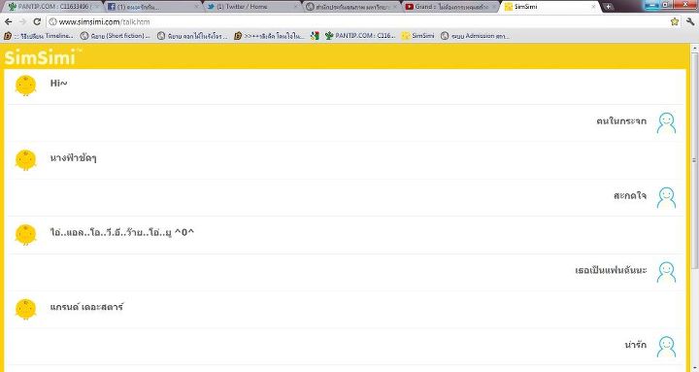
Task: Open a new browser tab
Action: tap(607, 7)
